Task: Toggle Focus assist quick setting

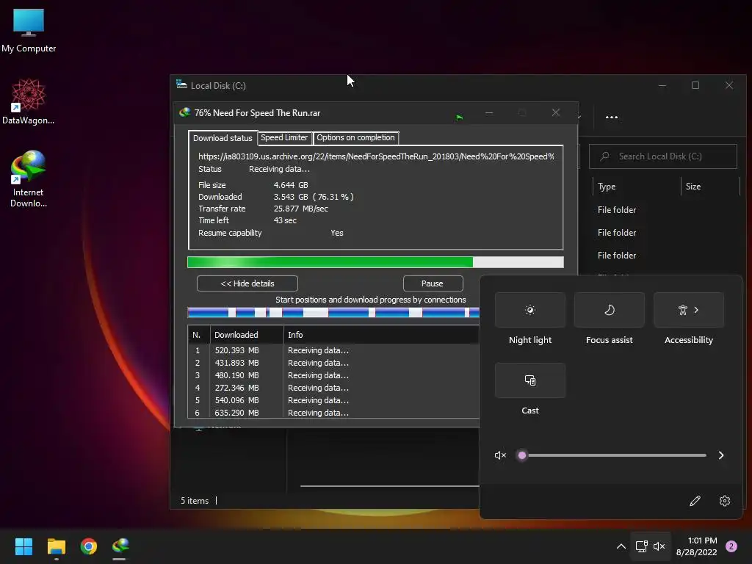Action: point(609,310)
